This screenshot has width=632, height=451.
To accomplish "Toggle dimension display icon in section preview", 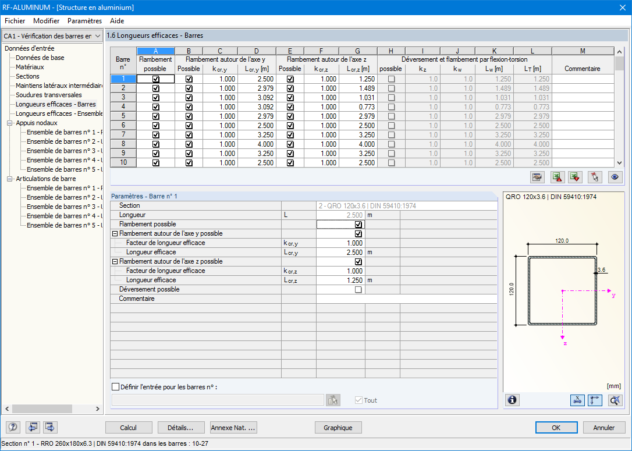I will tap(577, 400).
